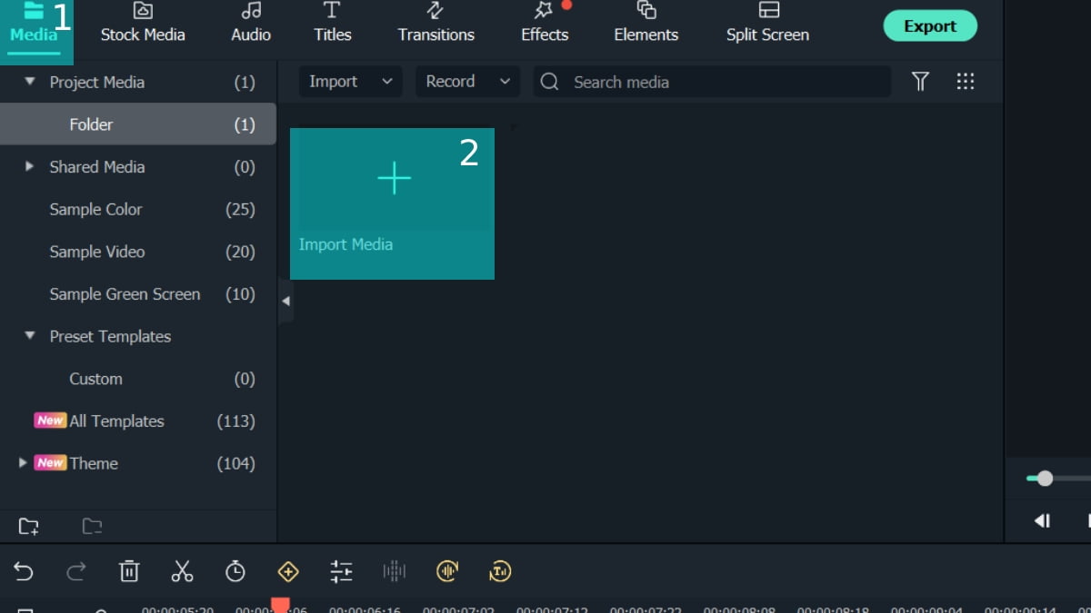Add a new folder icon

(x=29, y=526)
